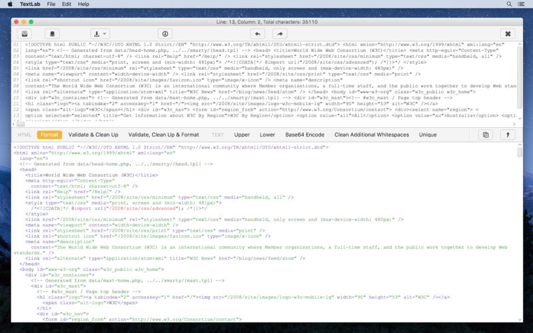Image resolution: width=533 pixels, height=333 pixels.
Task: Click the <div id="w3c_container"> output line
Action: pyautogui.click(x=60, y=275)
